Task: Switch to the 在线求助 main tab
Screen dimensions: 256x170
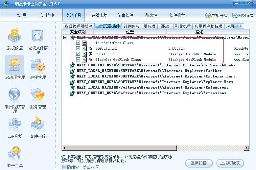Action: [x=100, y=15]
